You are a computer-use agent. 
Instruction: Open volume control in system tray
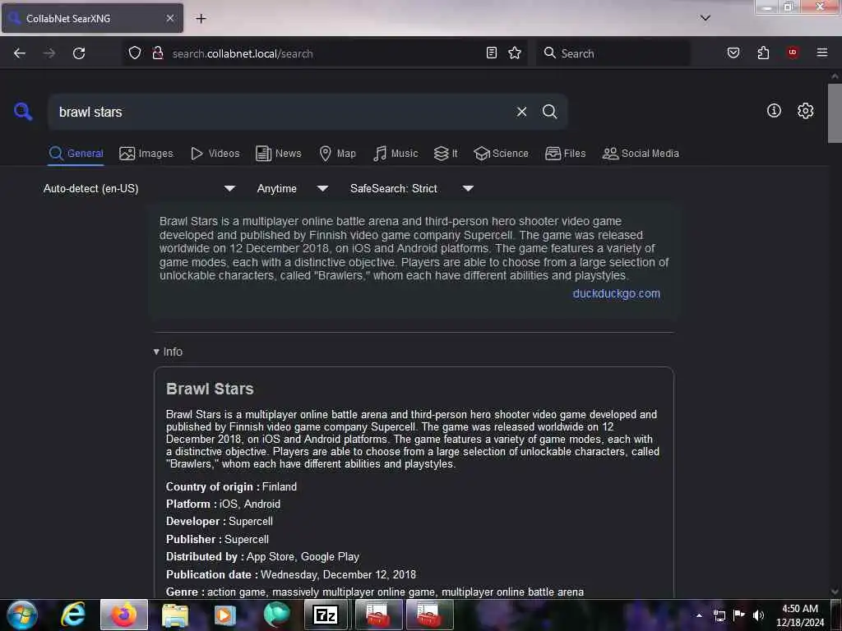(x=758, y=615)
